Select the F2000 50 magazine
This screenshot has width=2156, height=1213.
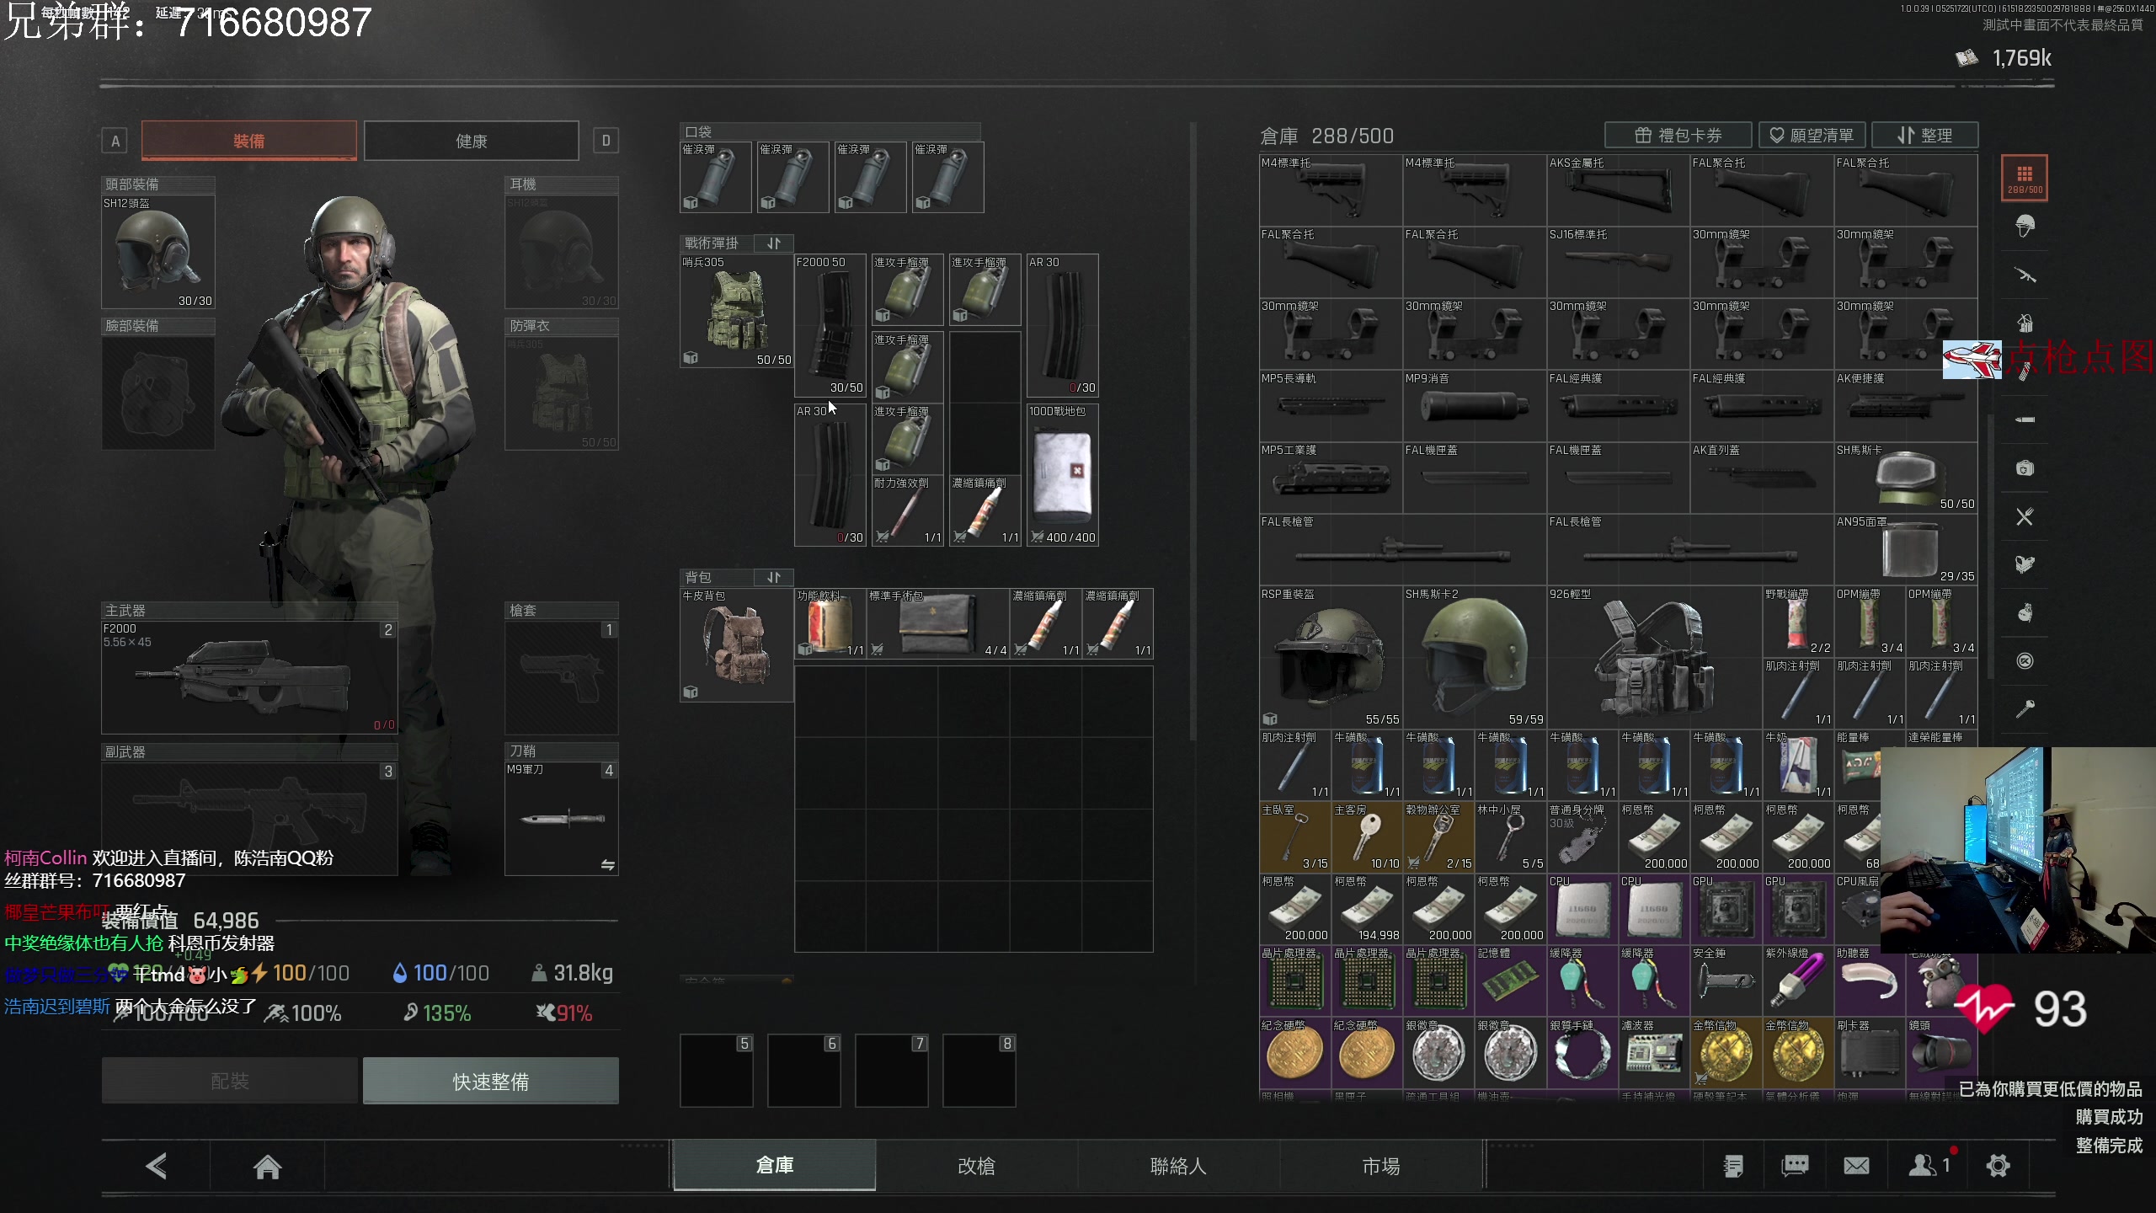click(x=830, y=325)
